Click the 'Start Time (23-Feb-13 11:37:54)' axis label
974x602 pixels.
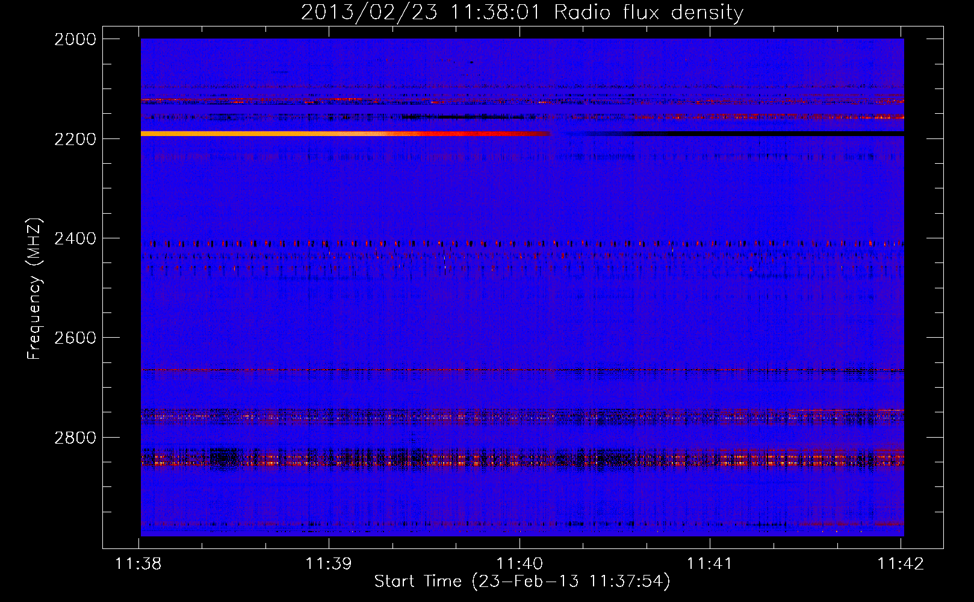pyautogui.click(x=522, y=582)
